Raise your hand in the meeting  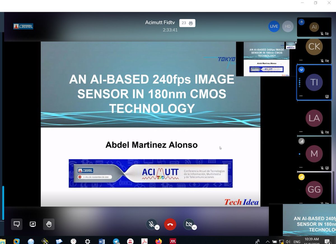click(49, 224)
